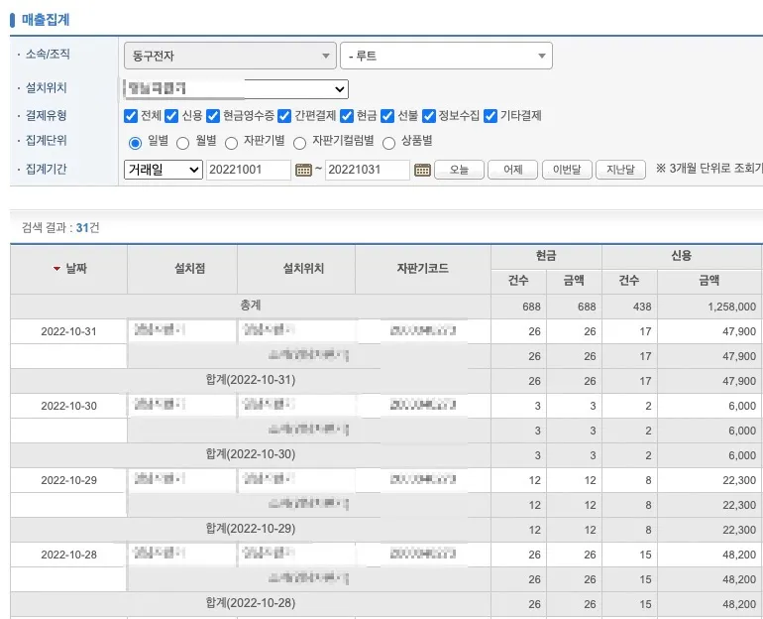Open the 설치위치 dropdown

click(x=236, y=89)
